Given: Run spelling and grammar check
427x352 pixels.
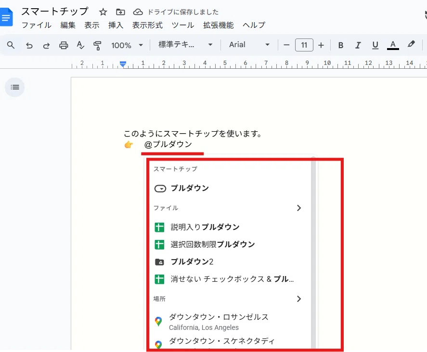Looking at the screenshot, I should tap(80, 45).
